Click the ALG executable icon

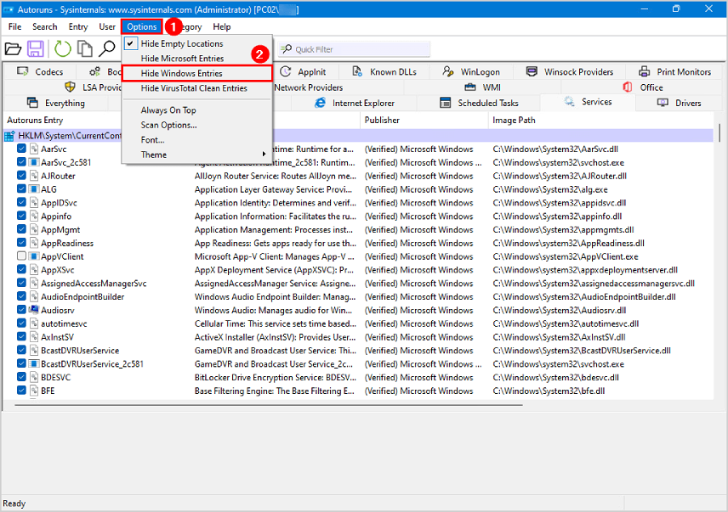tap(33, 189)
